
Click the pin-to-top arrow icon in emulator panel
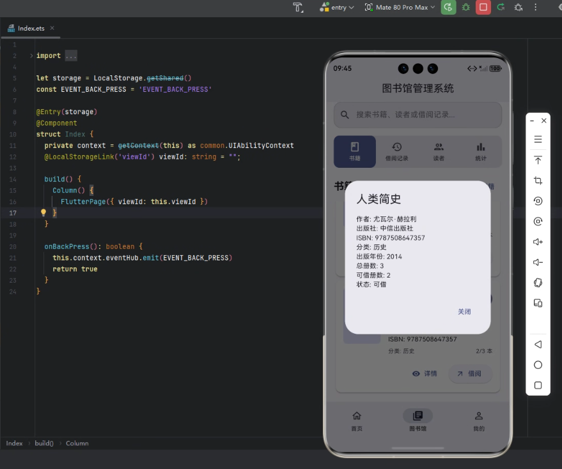tap(538, 160)
